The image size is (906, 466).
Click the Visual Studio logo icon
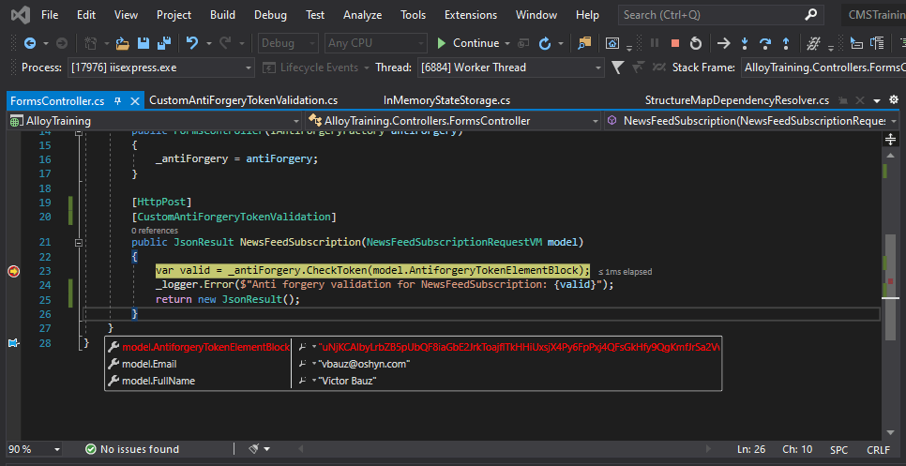click(19, 15)
